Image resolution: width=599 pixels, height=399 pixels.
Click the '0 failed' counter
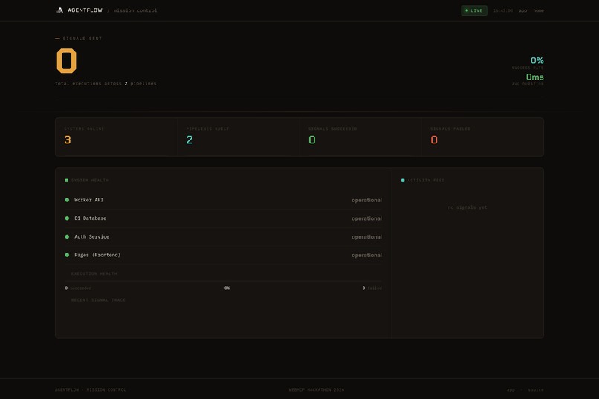pyautogui.click(x=372, y=288)
